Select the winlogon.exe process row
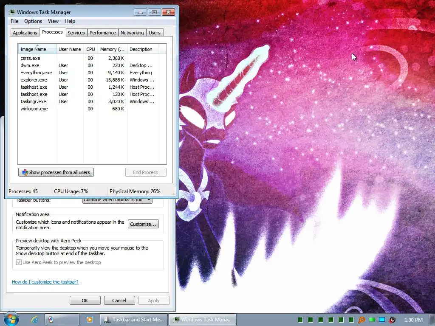The height and width of the screenshot is (326, 435). [92, 109]
